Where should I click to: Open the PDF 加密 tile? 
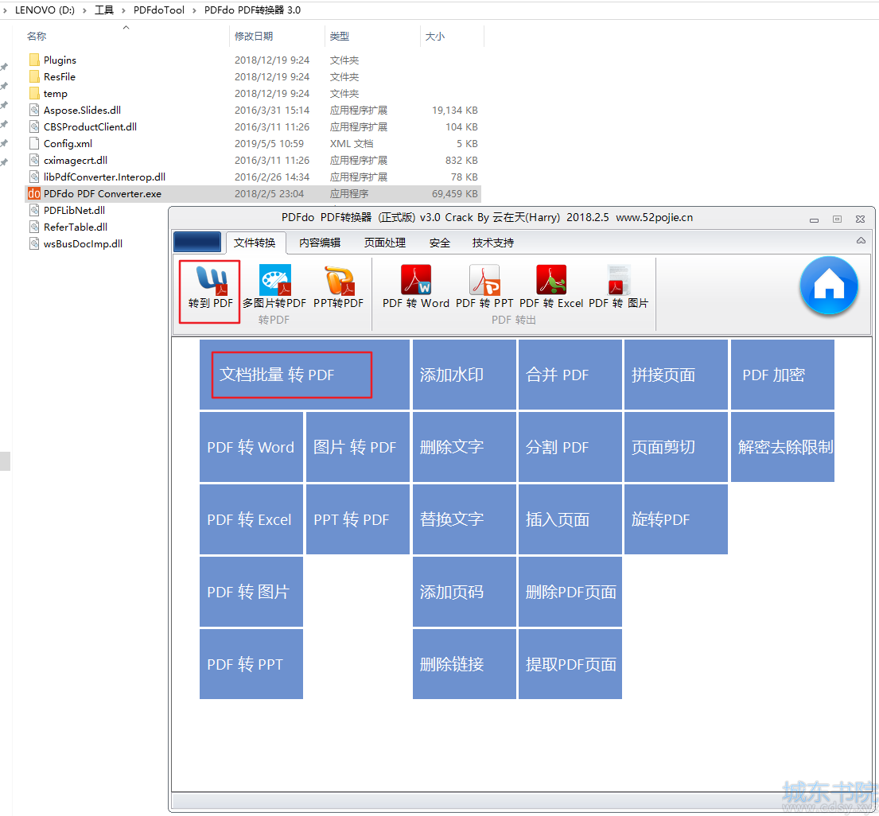[783, 375]
